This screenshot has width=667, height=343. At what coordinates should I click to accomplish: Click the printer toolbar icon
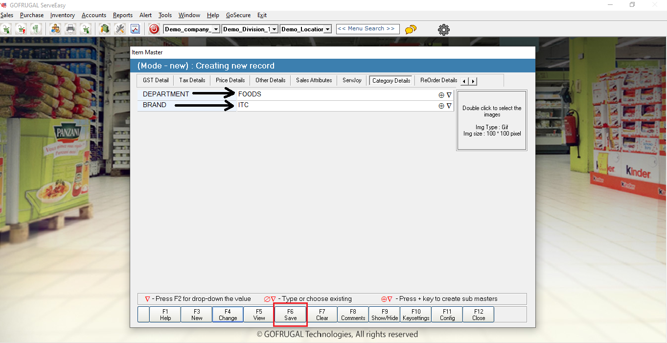(70, 29)
